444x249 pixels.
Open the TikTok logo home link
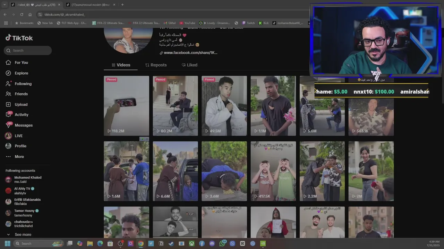coord(19,38)
